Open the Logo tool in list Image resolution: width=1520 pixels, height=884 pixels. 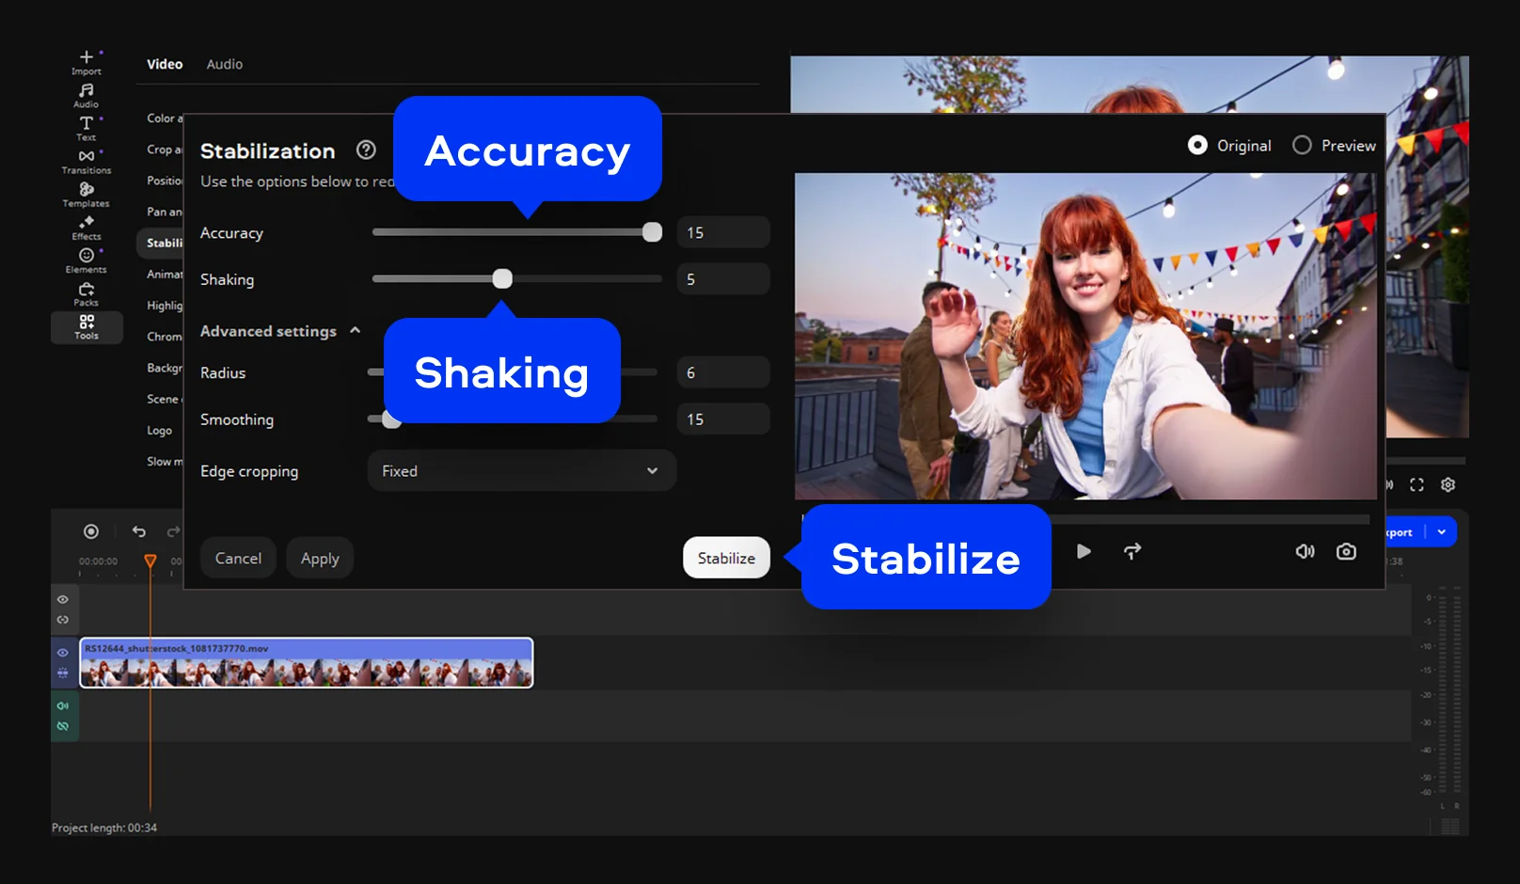point(159,431)
